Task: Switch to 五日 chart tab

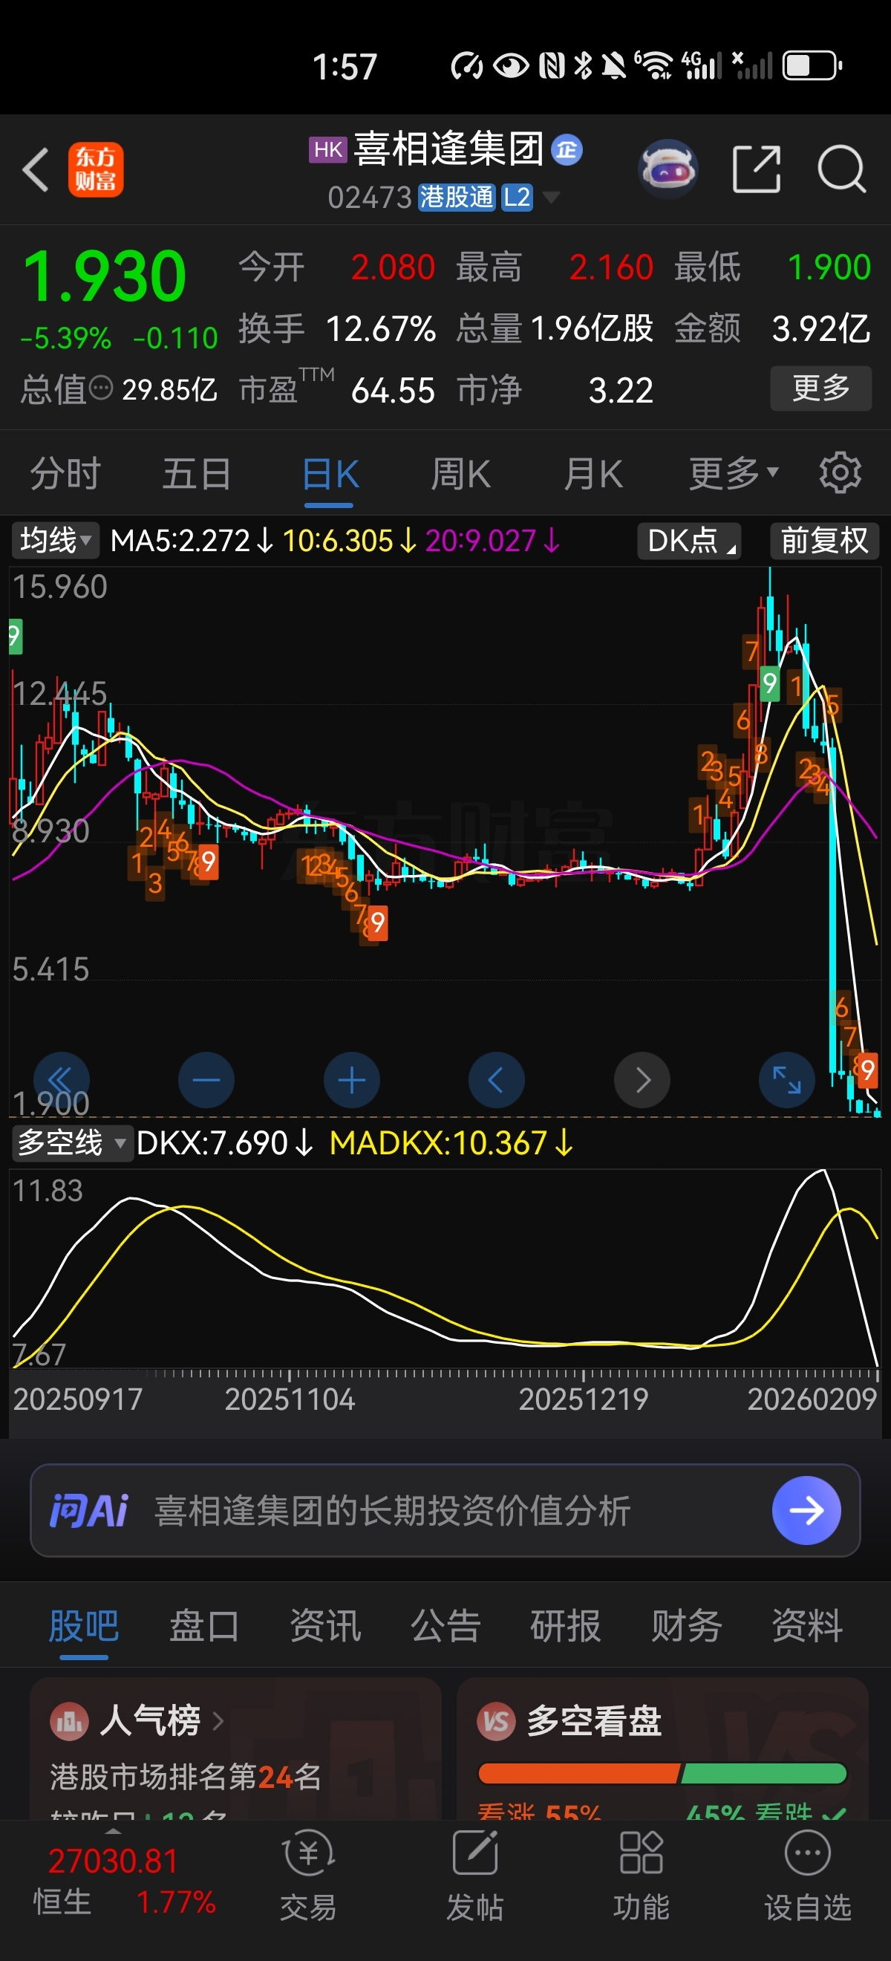Action: click(x=197, y=473)
